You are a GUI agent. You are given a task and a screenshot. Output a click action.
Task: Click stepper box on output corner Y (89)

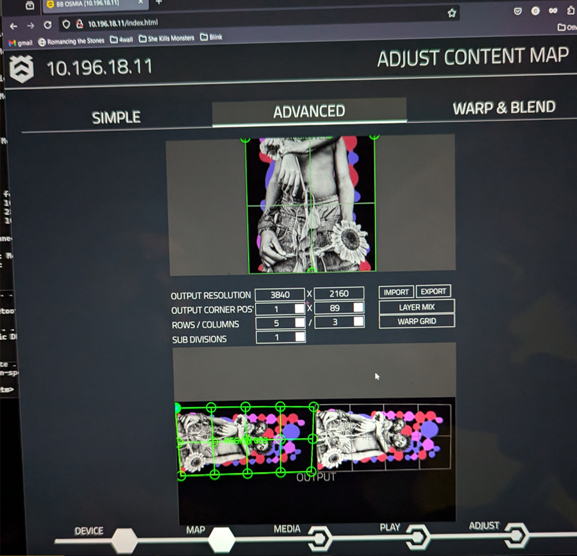[x=358, y=307]
